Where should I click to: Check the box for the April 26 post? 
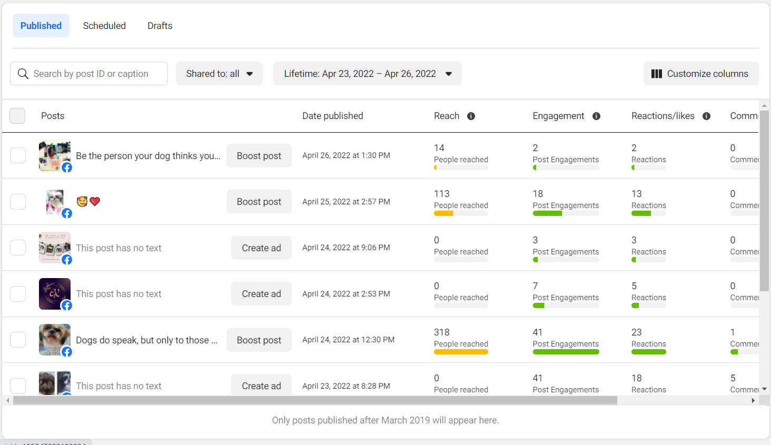18,155
